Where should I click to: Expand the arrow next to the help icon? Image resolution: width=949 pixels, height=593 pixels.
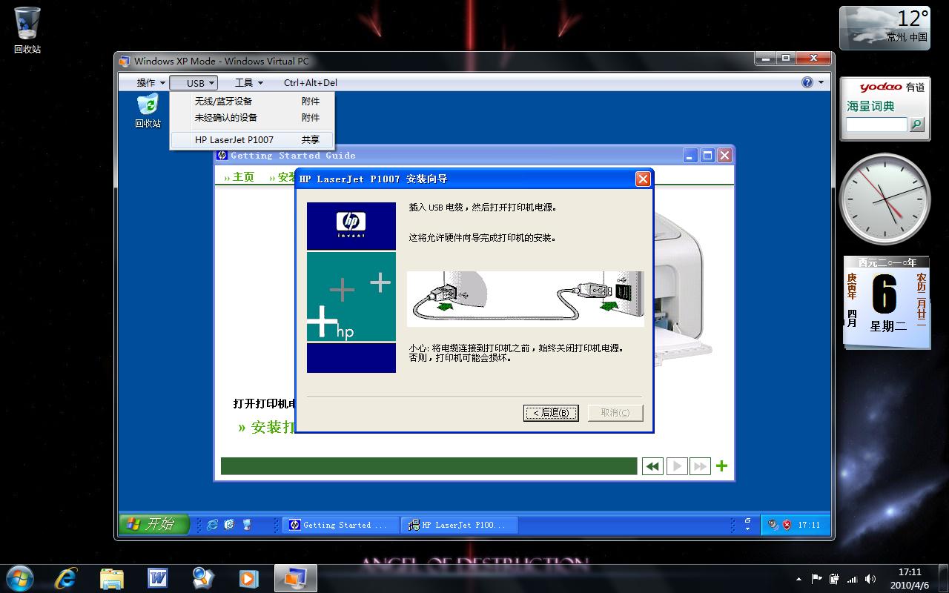pos(821,82)
